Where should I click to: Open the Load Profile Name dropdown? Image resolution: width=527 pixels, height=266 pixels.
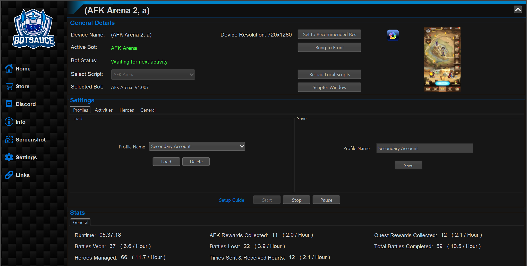[197, 146]
